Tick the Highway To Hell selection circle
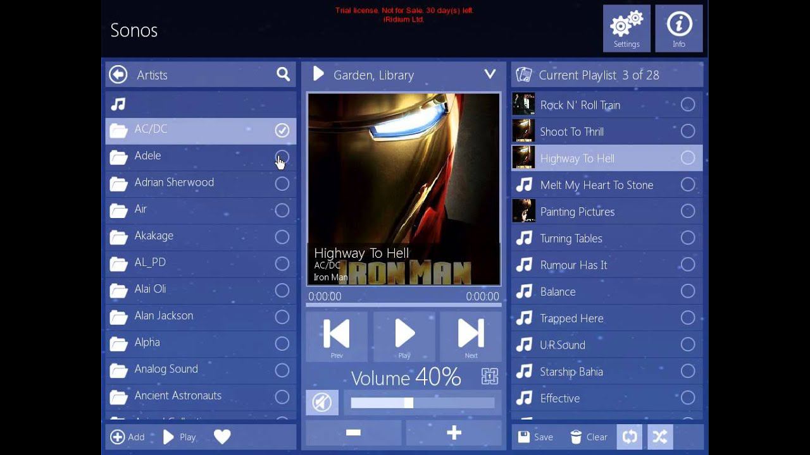 tap(688, 158)
